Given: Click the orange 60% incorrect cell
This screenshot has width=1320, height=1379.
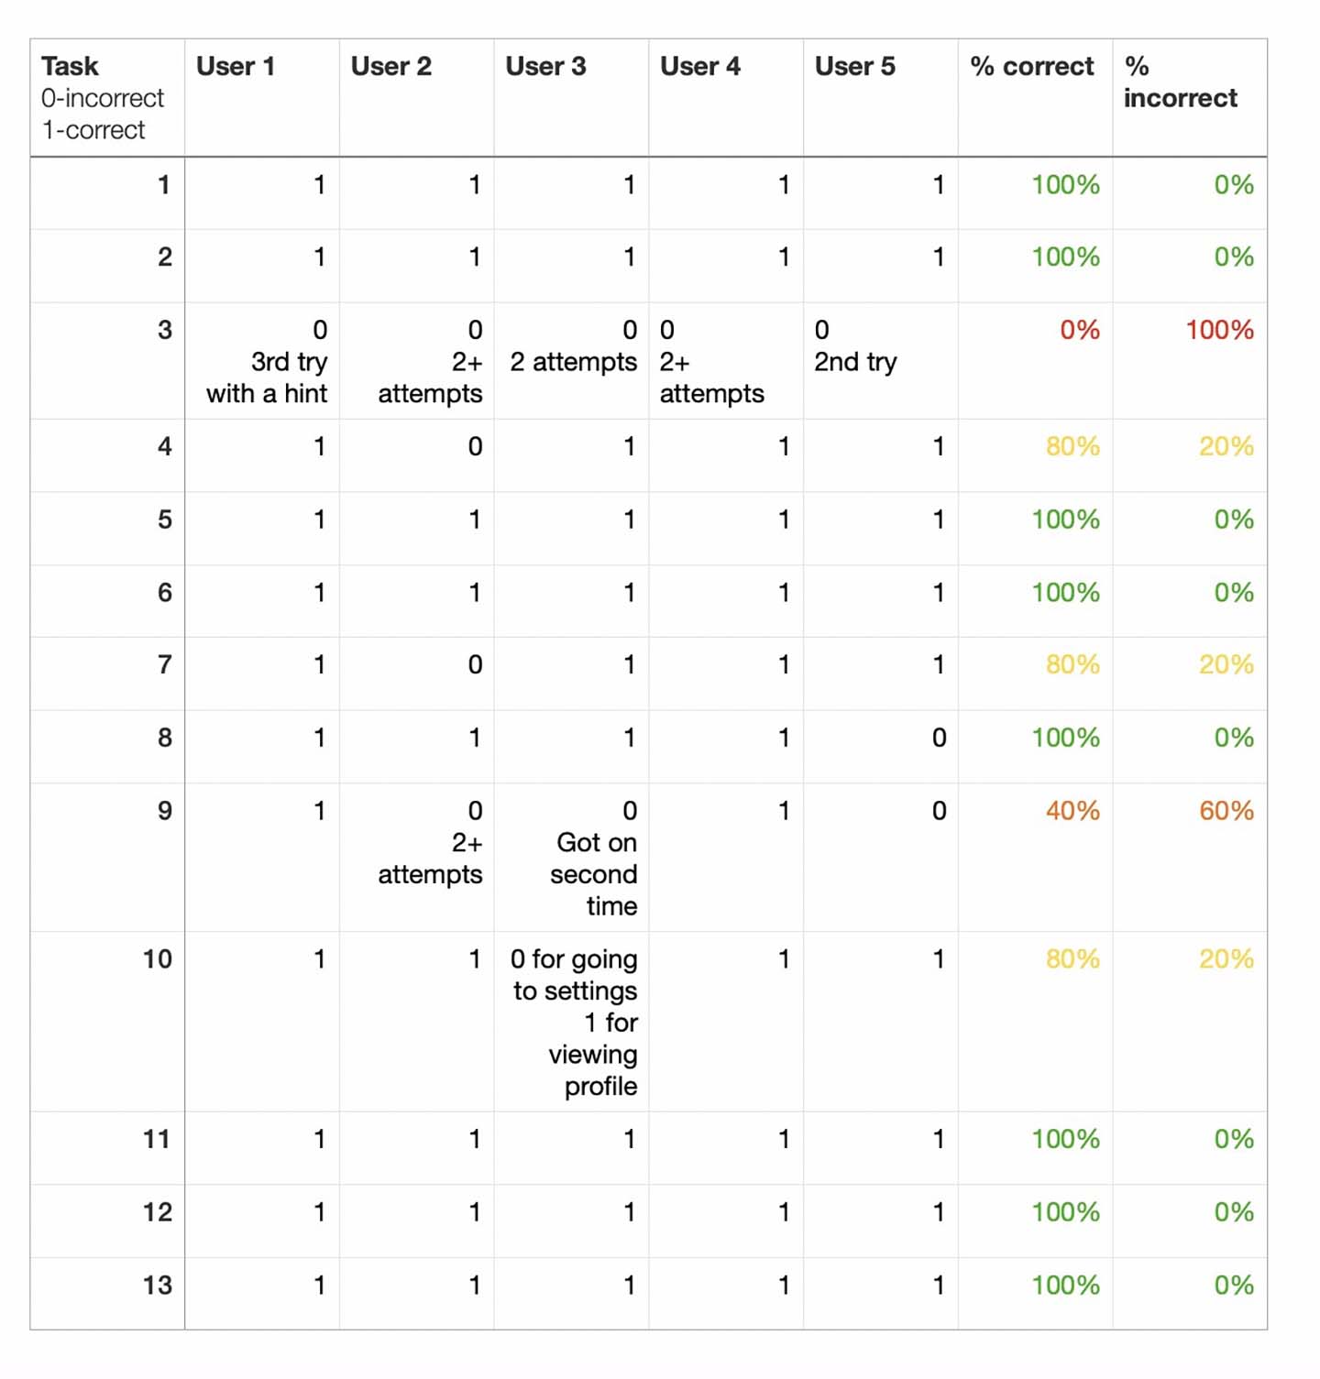Looking at the screenshot, I should pos(1226,811).
